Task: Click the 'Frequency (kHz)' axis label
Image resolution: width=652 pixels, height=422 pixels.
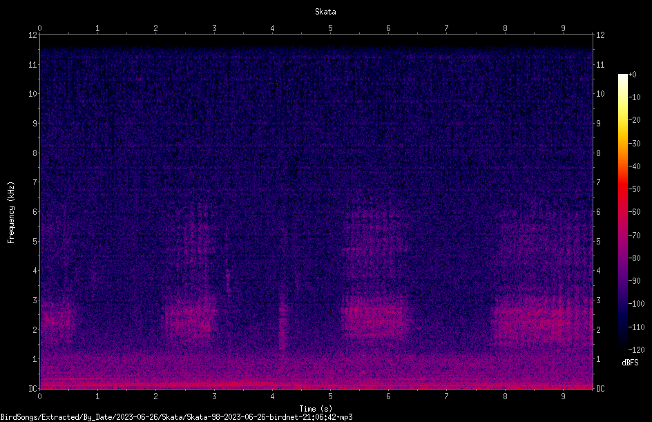Action: pyautogui.click(x=11, y=213)
